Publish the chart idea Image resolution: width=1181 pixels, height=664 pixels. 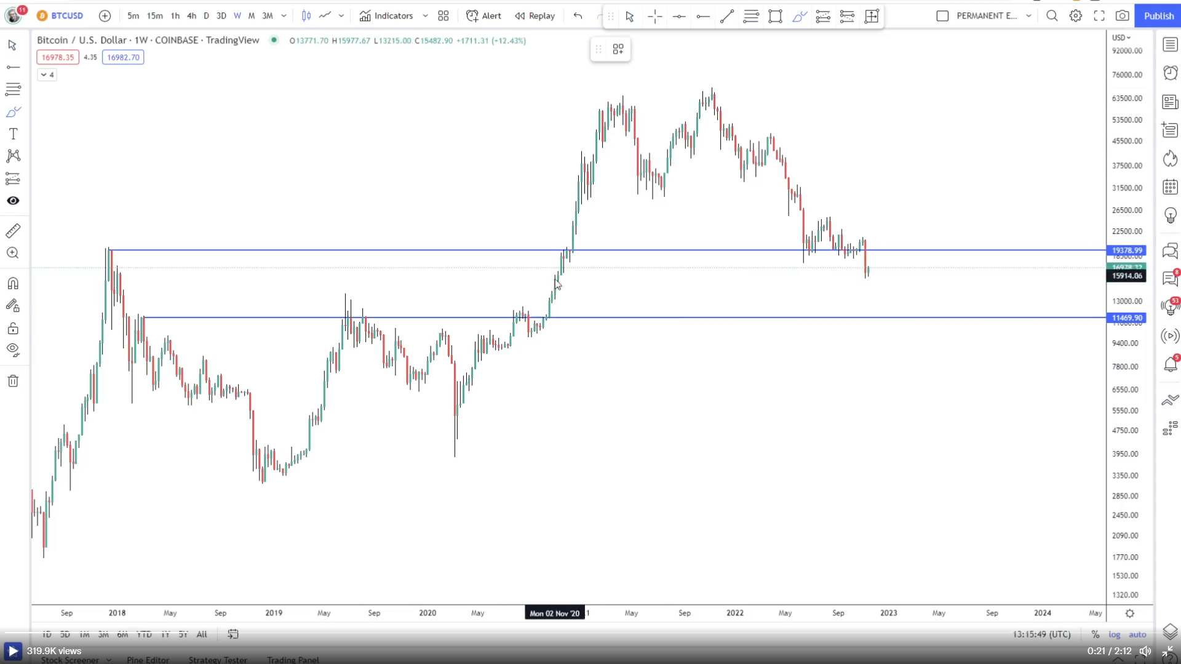(1159, 16)
